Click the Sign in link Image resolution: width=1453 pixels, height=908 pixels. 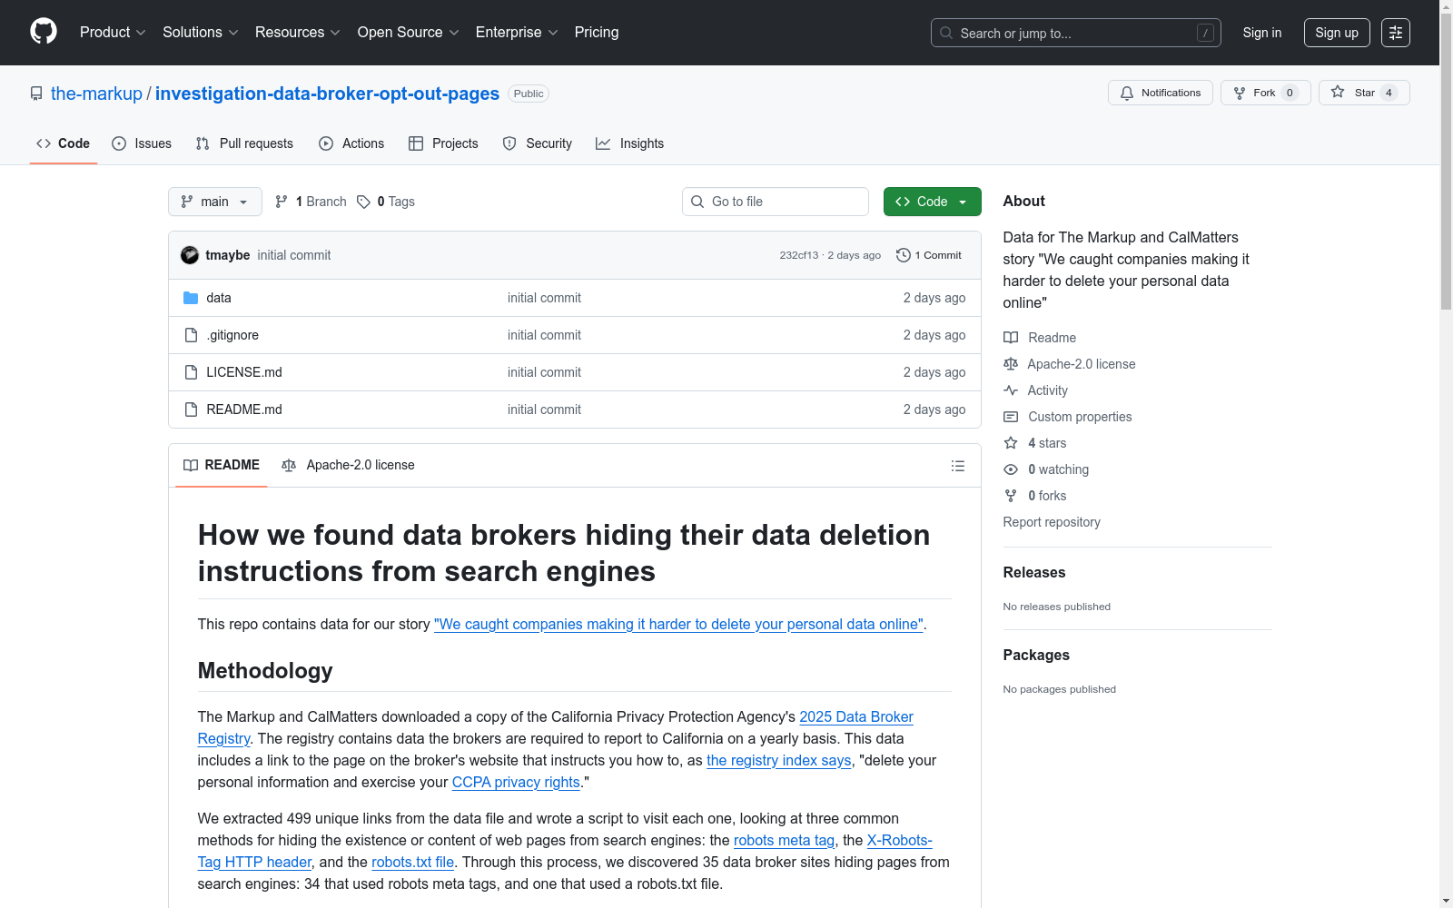point(1262,33)
